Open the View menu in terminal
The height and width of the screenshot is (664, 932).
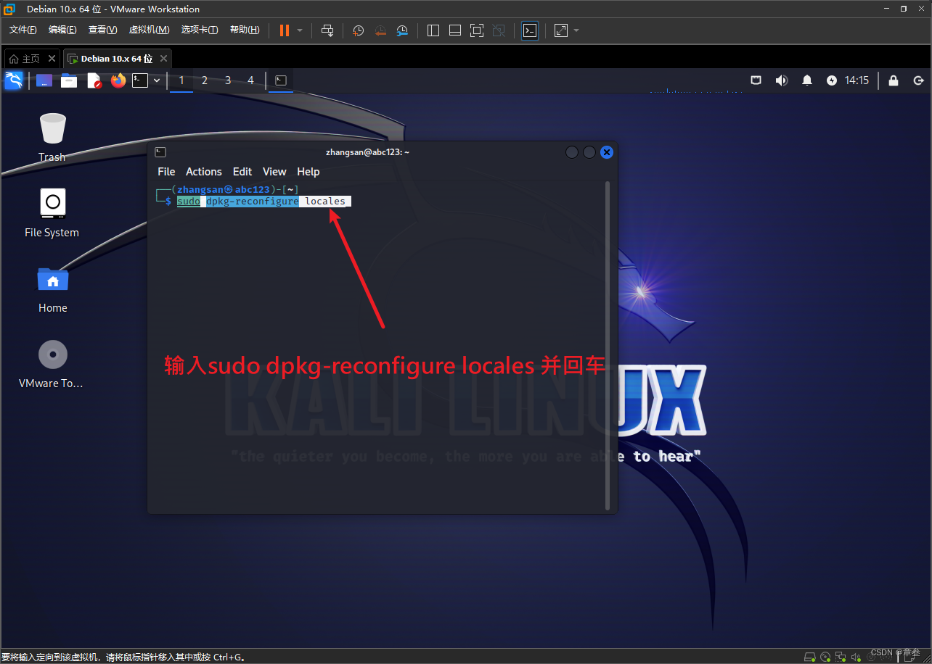pos(274,172)
